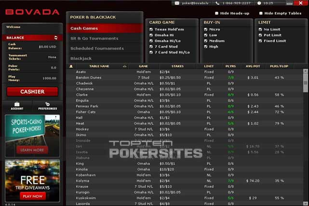Click the balance refresh icon

pos(56,38)
